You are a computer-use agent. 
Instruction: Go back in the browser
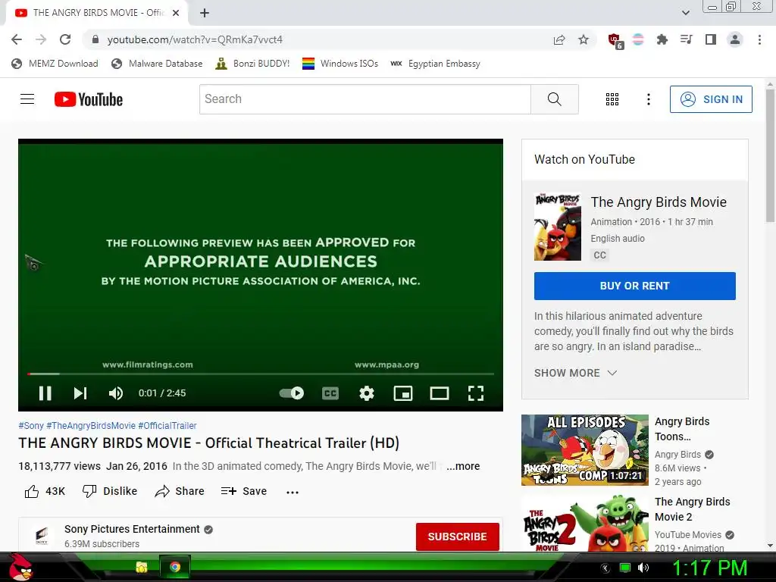coord(17,39)
